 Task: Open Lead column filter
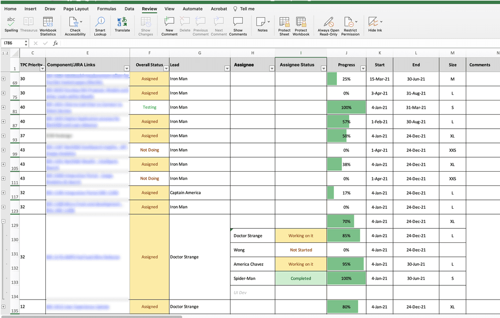pos(227,68)
